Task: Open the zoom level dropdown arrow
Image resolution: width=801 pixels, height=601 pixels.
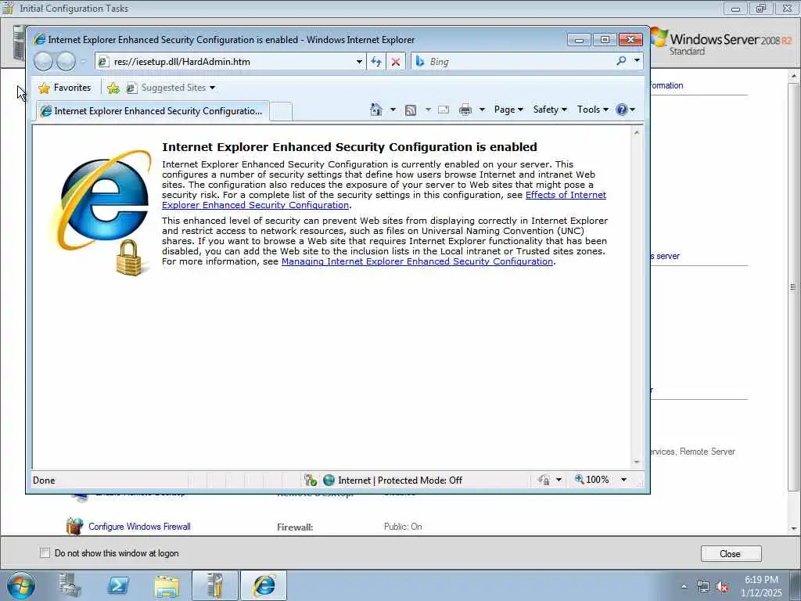Action: click(623, 480)
